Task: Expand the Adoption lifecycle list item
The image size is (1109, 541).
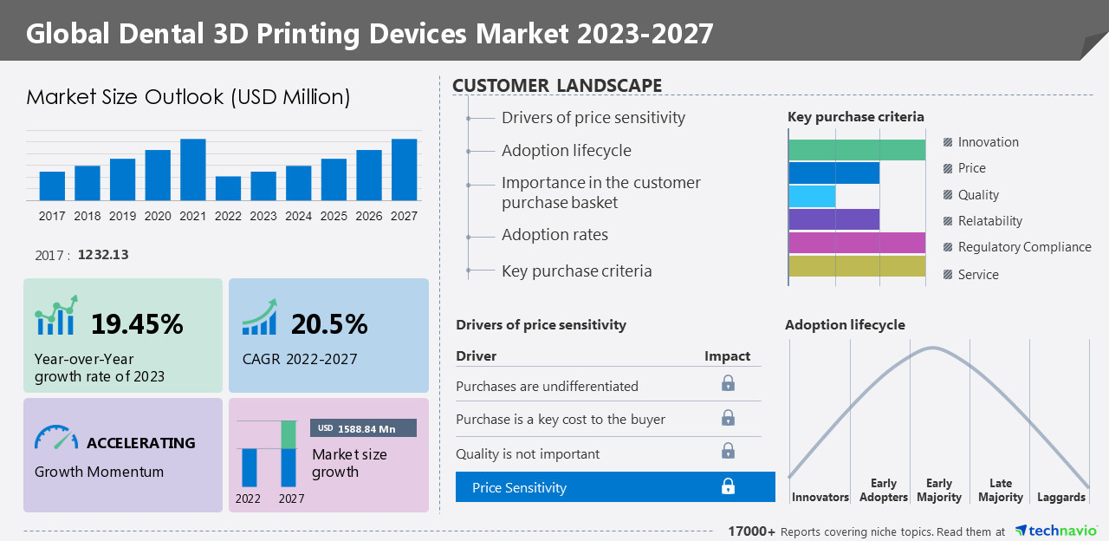Action: coord(566,150)
